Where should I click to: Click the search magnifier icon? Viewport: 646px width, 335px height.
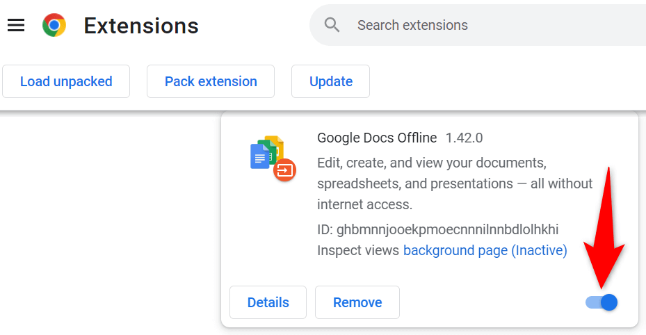[332, 26]
